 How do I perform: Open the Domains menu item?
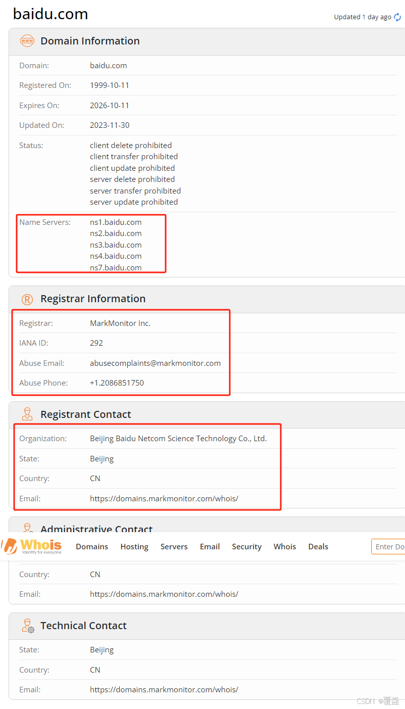coord(92,547)
